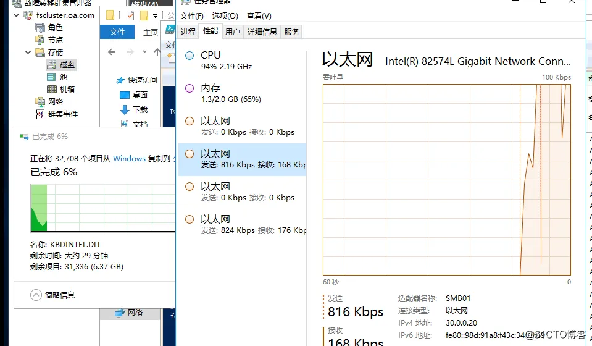Collapse the fscluster.oa.com tree node
592x346 pixels.
coord(16,15)
